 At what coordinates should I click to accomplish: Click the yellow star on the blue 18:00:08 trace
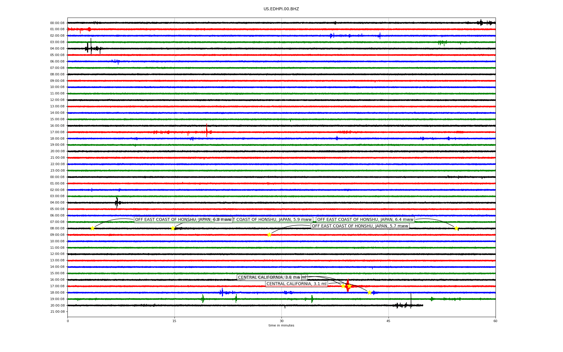coord(369,292)
